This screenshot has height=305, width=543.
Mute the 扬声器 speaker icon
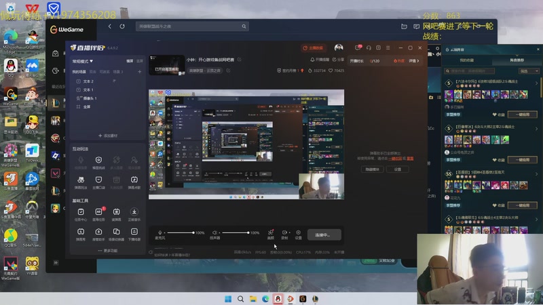214,232
